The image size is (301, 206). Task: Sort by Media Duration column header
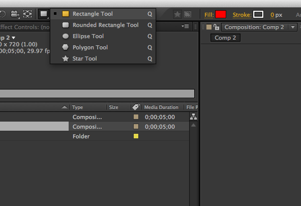(161, 107)
